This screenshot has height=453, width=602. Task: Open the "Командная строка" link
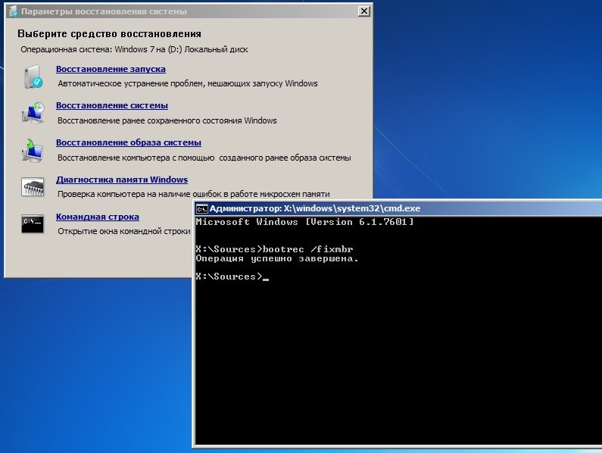point(98,217)
